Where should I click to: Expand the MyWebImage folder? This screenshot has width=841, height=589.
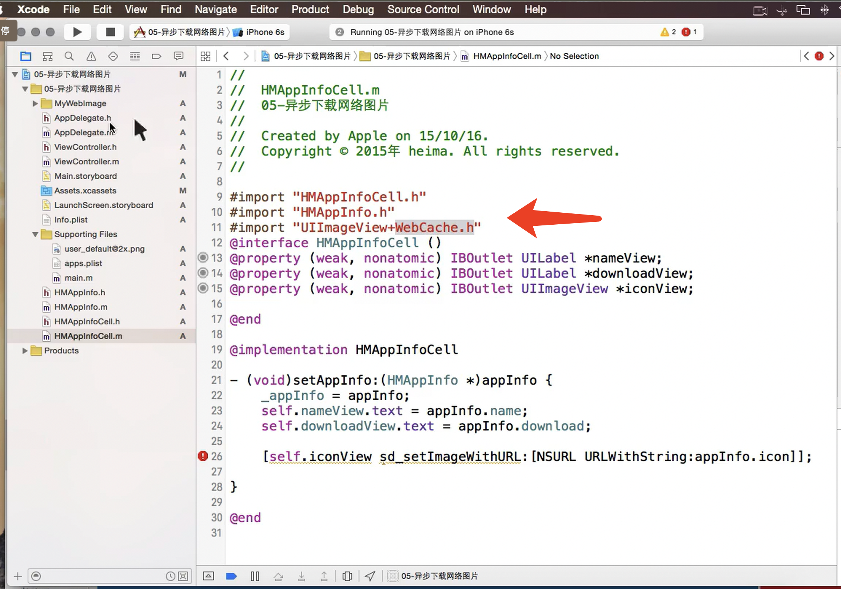[x=35, y=104]
